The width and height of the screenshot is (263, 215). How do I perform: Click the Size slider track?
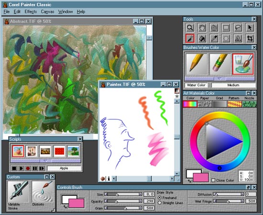pos(123,194)
